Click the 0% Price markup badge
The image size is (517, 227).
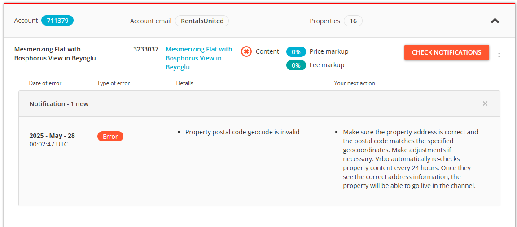pos(296,51)
